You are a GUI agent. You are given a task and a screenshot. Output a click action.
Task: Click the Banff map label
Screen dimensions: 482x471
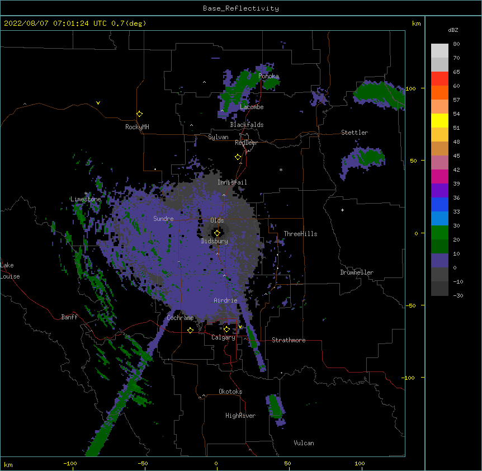69,317
